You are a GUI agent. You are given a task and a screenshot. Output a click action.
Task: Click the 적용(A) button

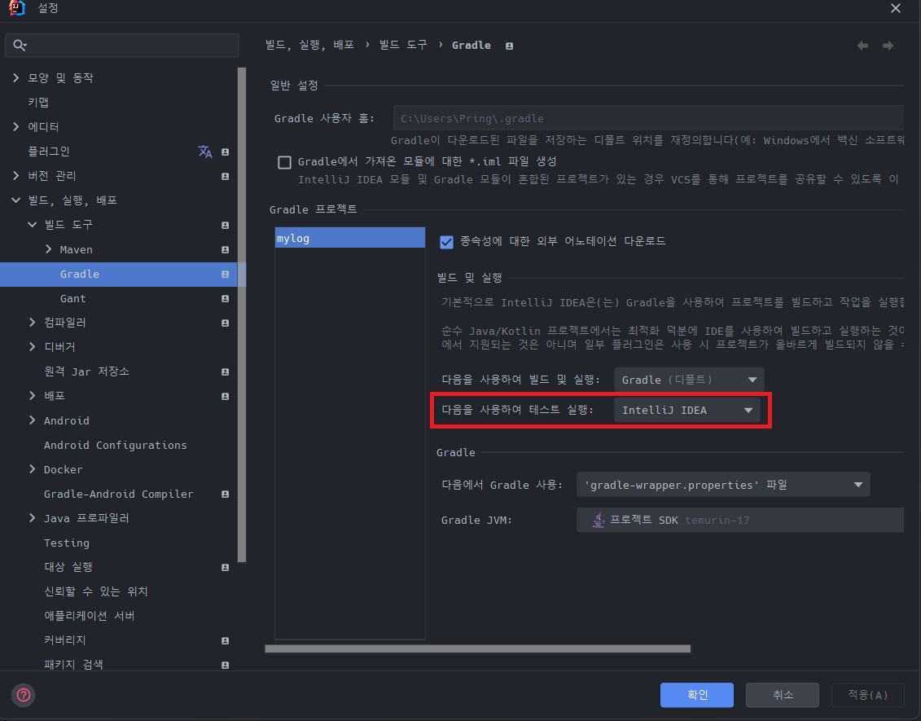867,695
